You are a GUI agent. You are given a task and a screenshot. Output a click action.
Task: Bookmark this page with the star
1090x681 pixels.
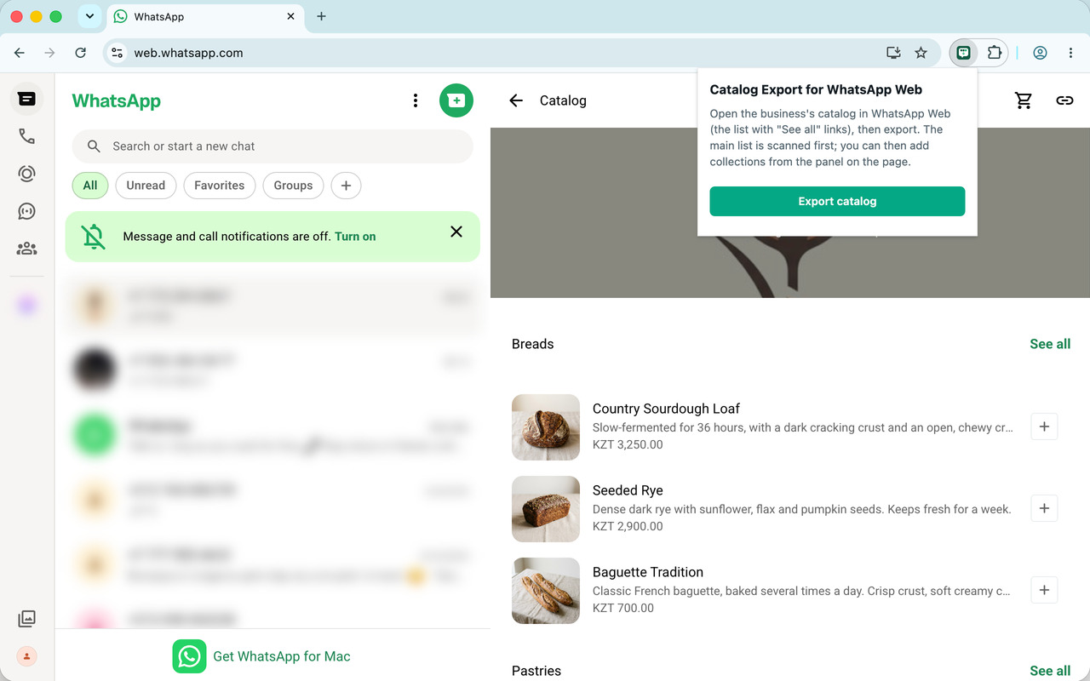[921, 53]
